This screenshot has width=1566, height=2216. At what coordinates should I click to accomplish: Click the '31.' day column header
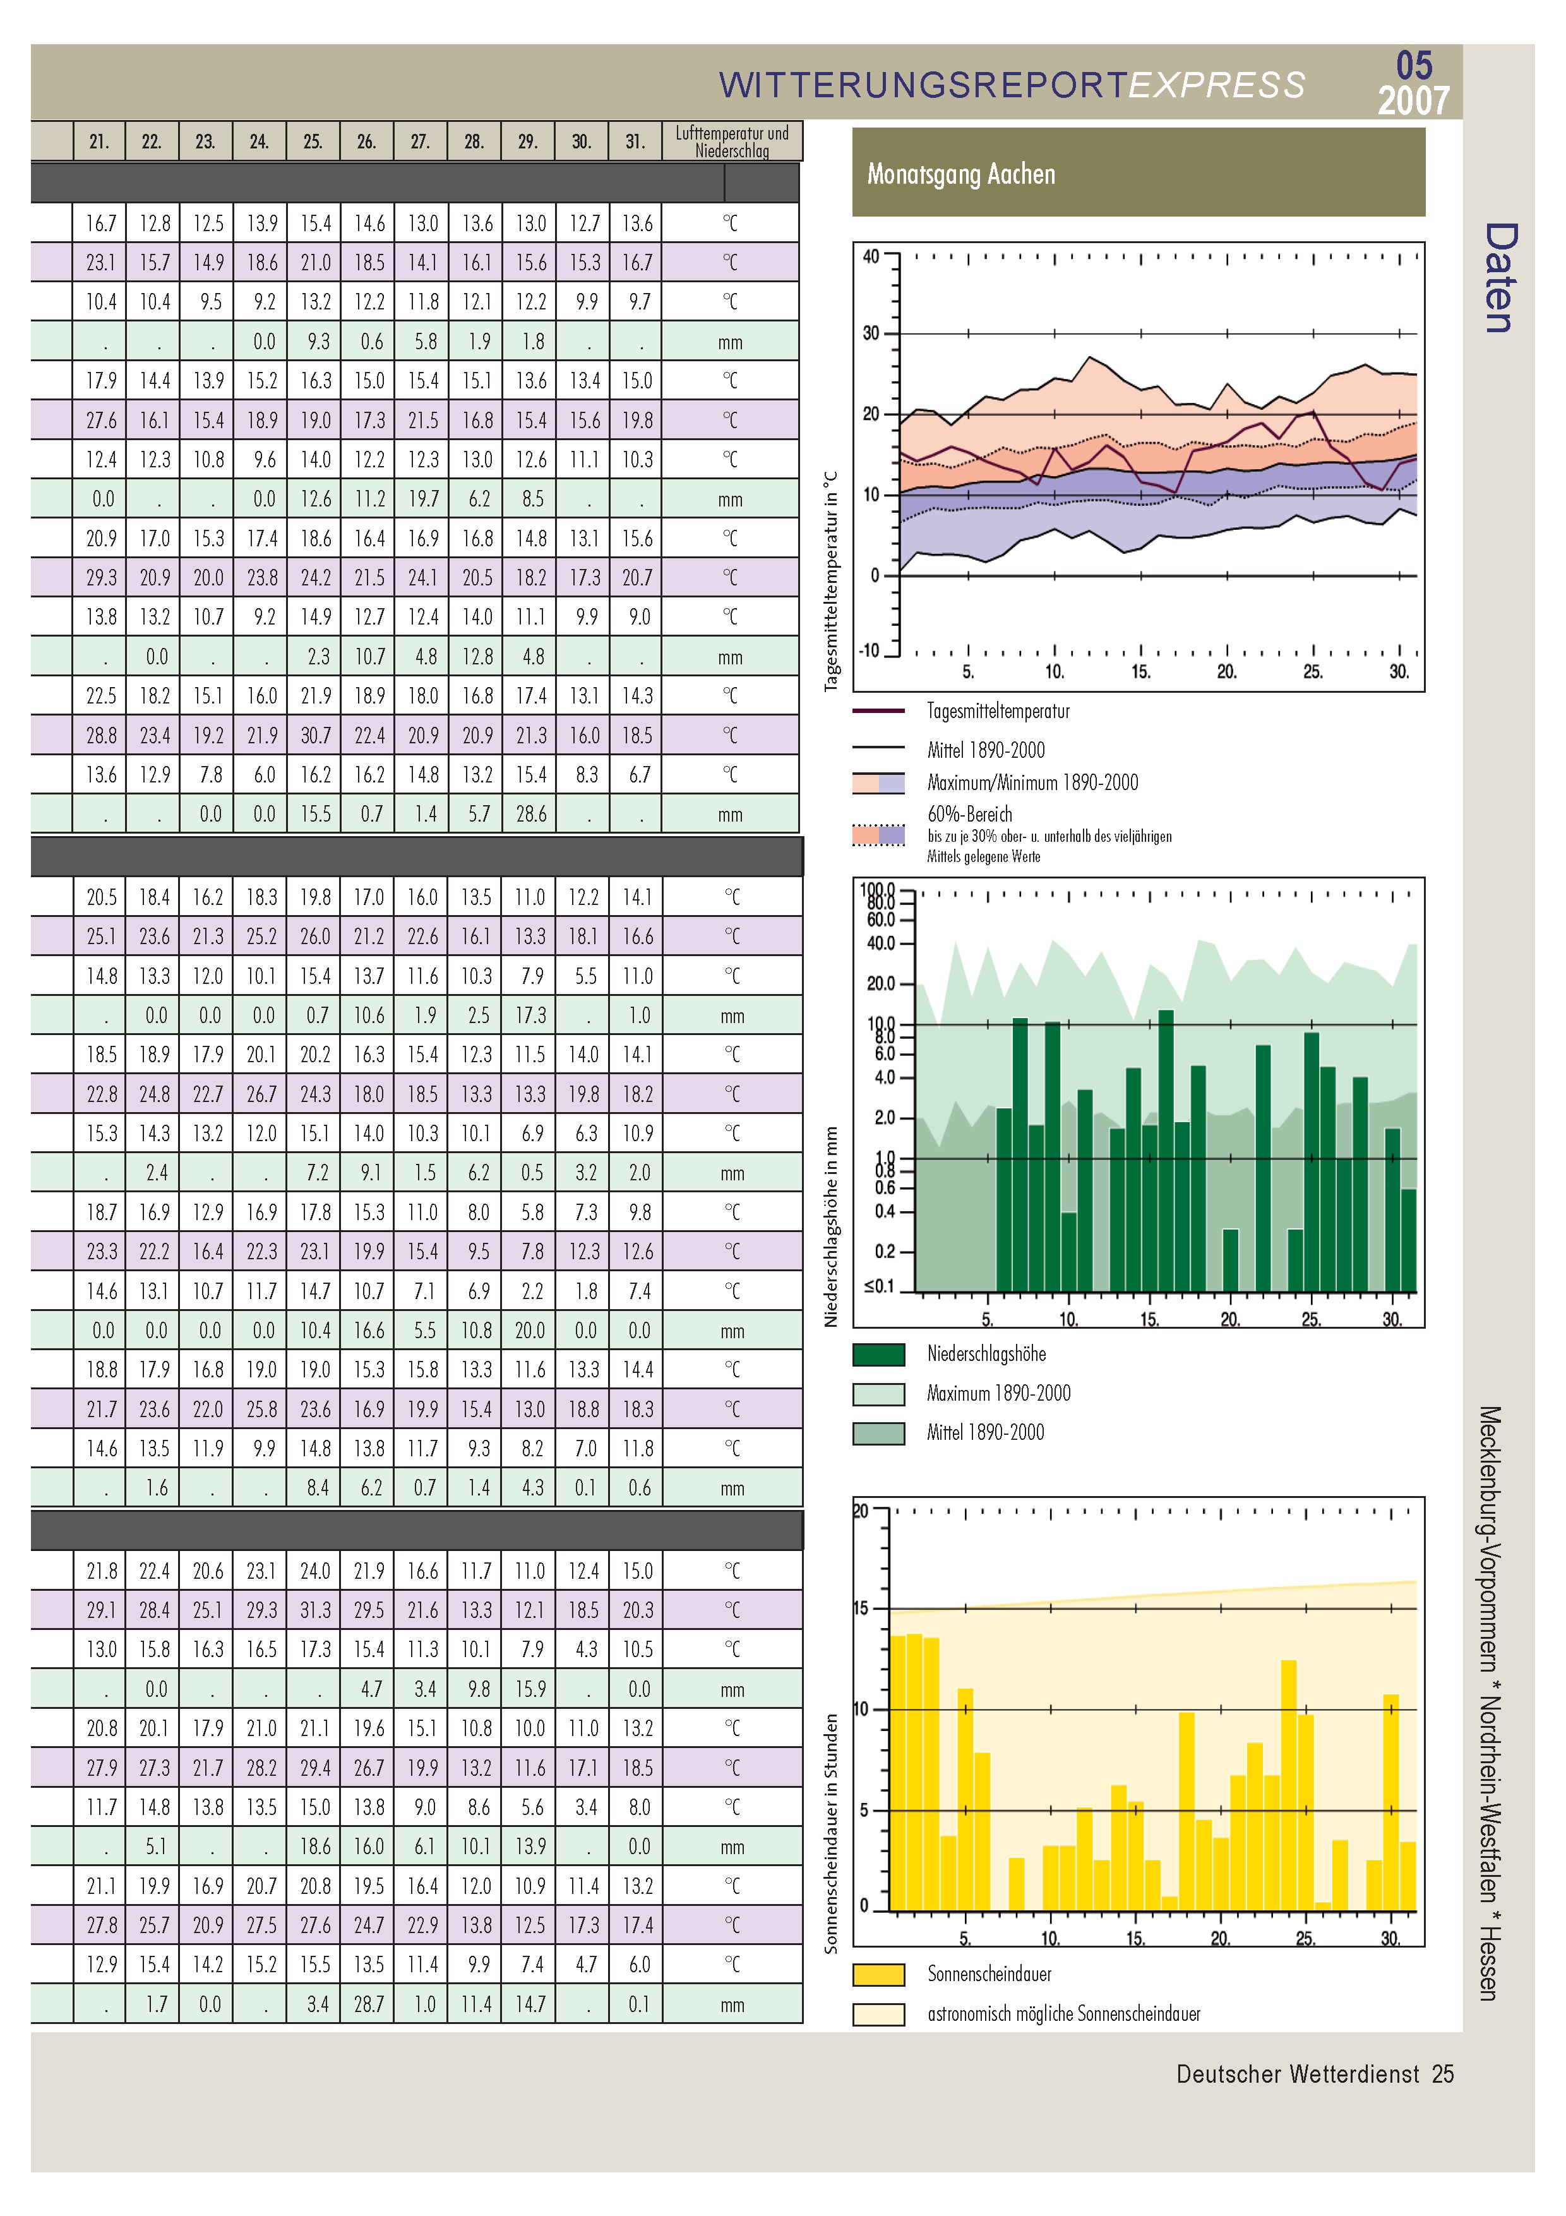[635, 142]
